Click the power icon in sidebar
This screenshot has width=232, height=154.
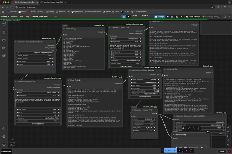pyautogui.click(x=4, y=144)
